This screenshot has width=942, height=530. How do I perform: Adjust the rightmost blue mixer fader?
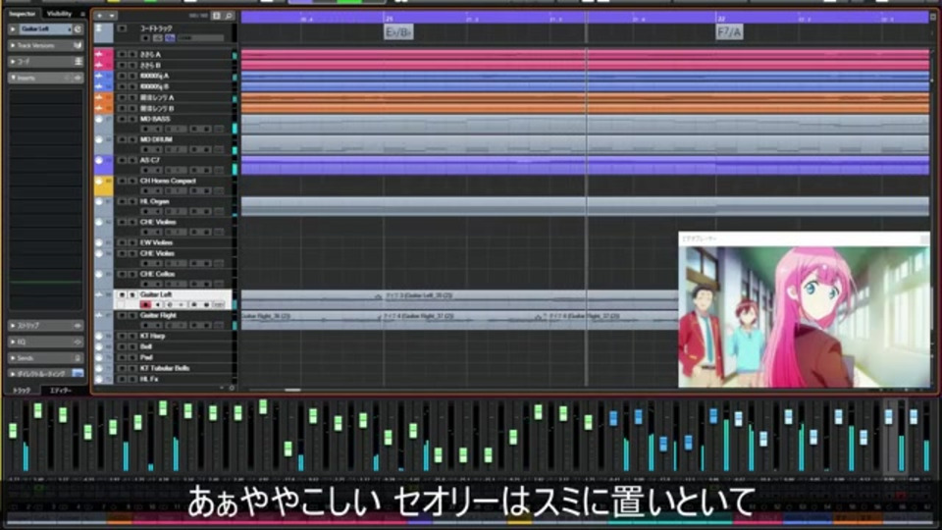pyautogui.click(x=914, y=416)
